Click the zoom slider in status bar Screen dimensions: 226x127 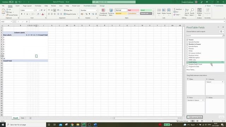[213, 121]
